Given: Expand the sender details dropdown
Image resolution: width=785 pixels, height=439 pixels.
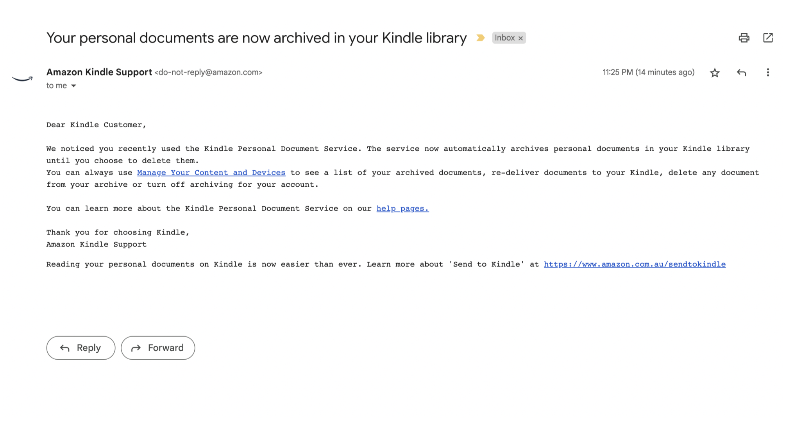Looking at the screenshot, I should coord(73,86).
